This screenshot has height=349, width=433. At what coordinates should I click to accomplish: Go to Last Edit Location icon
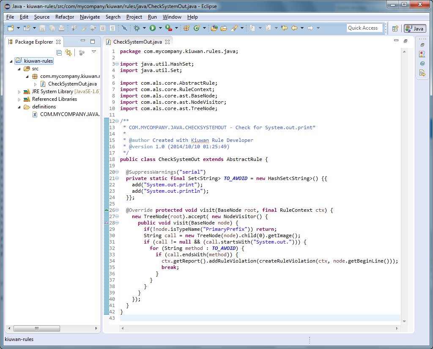coord(284,28)
